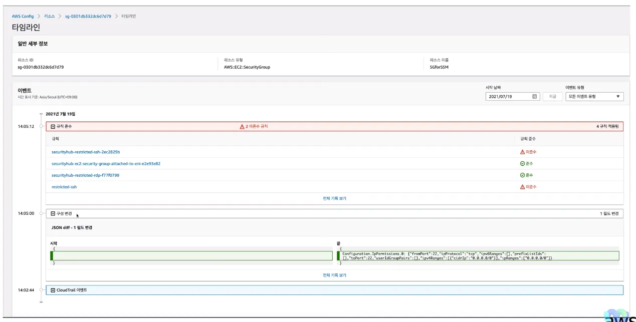Viewport: 636px width, 322px height.
Task: Click the 일반 세부 정보 heading
Action: pos(33,44)
